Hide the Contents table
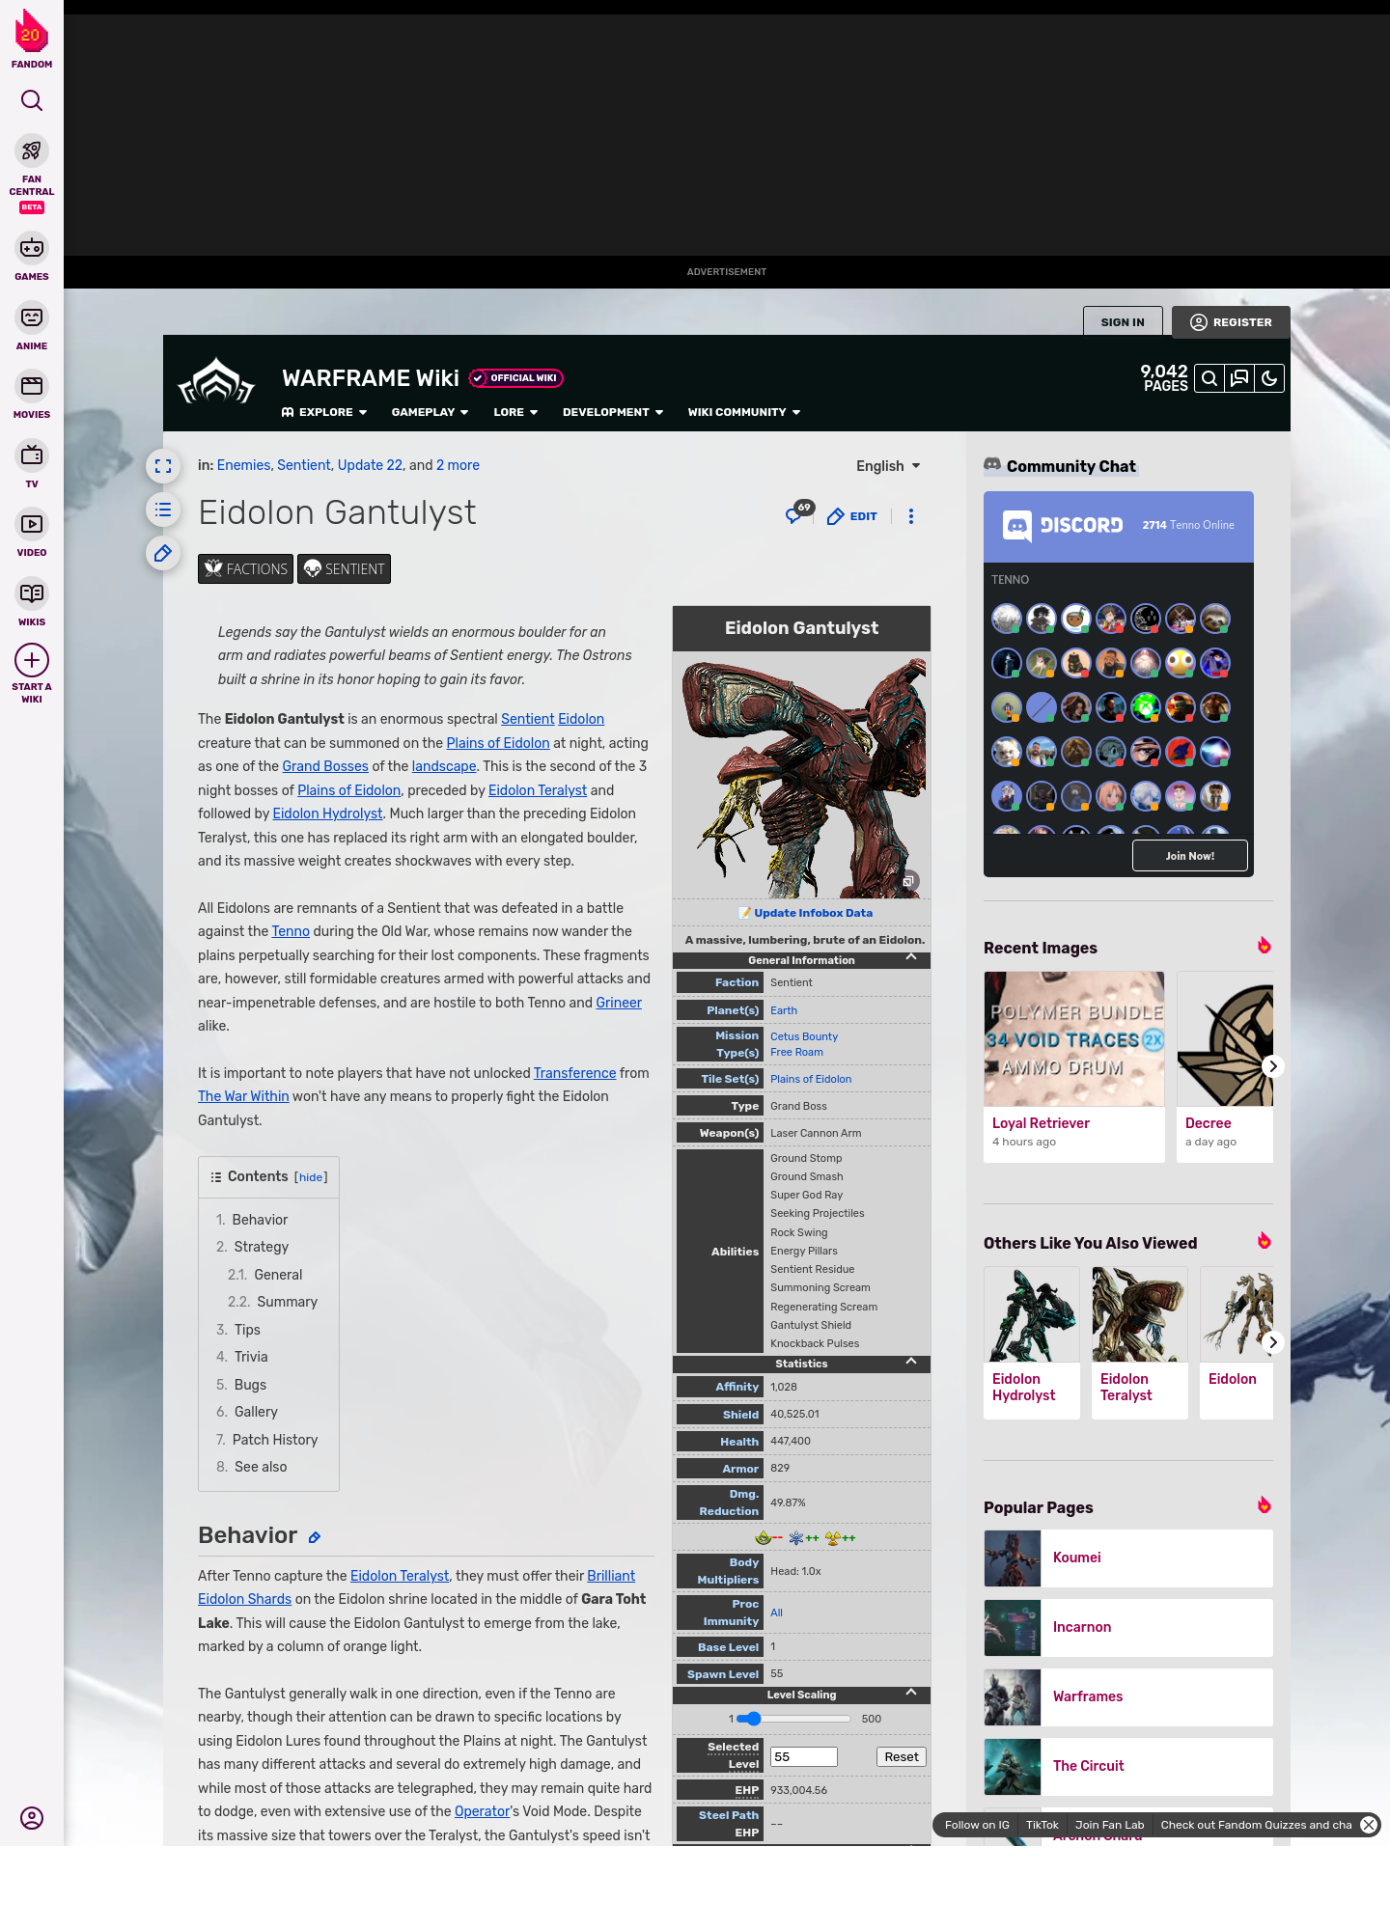 [311, 1177]
